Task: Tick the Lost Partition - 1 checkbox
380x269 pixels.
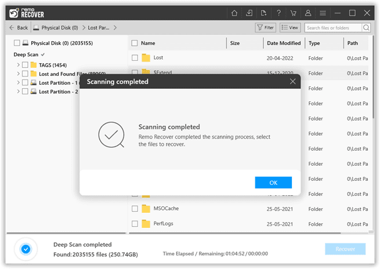Action: (25, 82)
